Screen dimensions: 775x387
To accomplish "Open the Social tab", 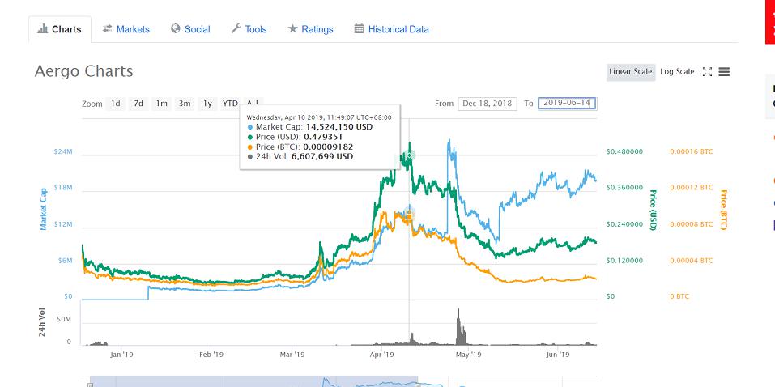I will coord(189,29).
